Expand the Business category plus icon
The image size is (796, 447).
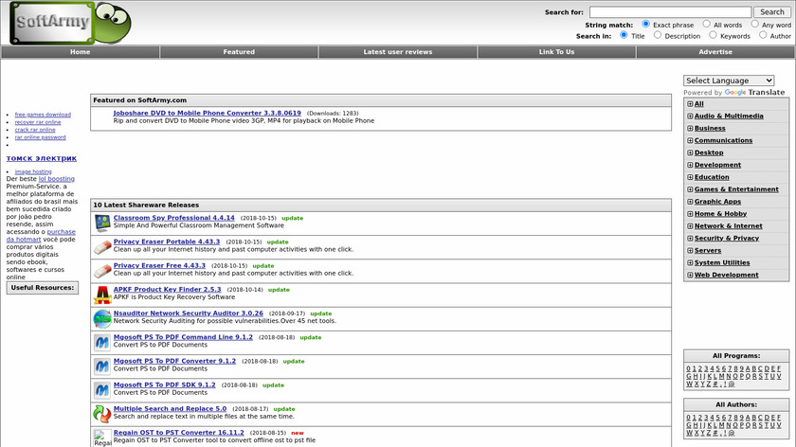tap(690, 128)
